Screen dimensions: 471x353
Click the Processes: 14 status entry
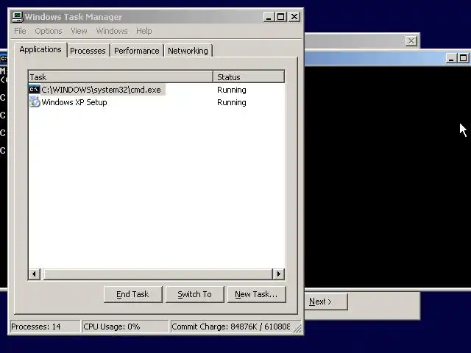pyautogui.click(x=45, y=327)
